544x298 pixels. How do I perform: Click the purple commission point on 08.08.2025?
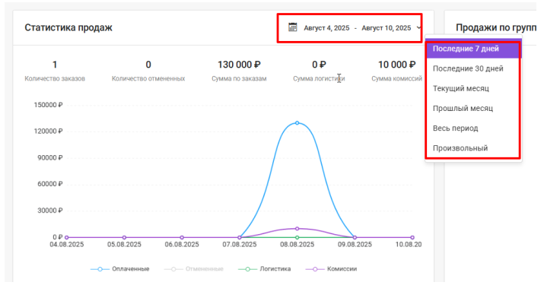coord(297,229)
